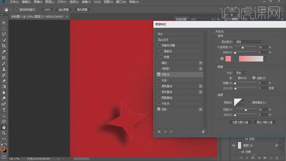Open the Contour (等高线) picker dropdown arrow
Image resolution: width=286 pixels, height=161 pixels.
pos(243,102)
